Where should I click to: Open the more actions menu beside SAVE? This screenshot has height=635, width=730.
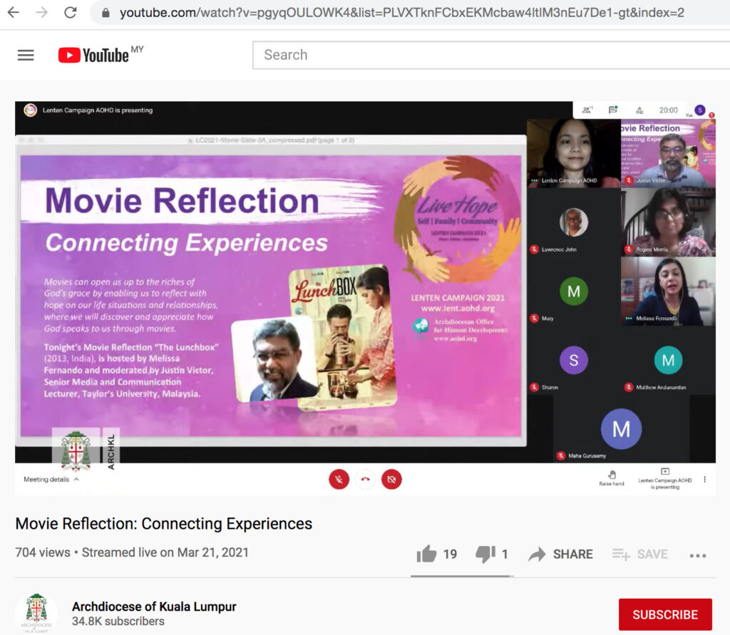tap(698, 555)
